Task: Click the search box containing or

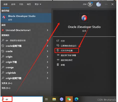Action: [22, 99]
